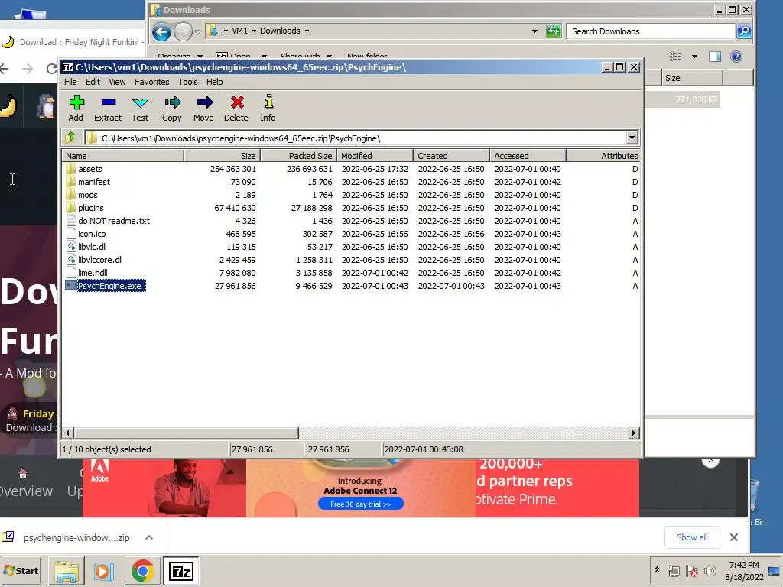Click the Start button

(x=21, y=570)
